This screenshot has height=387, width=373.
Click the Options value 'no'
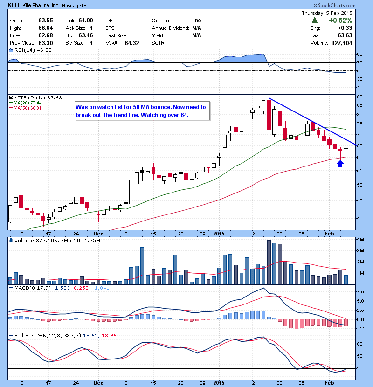198,21
